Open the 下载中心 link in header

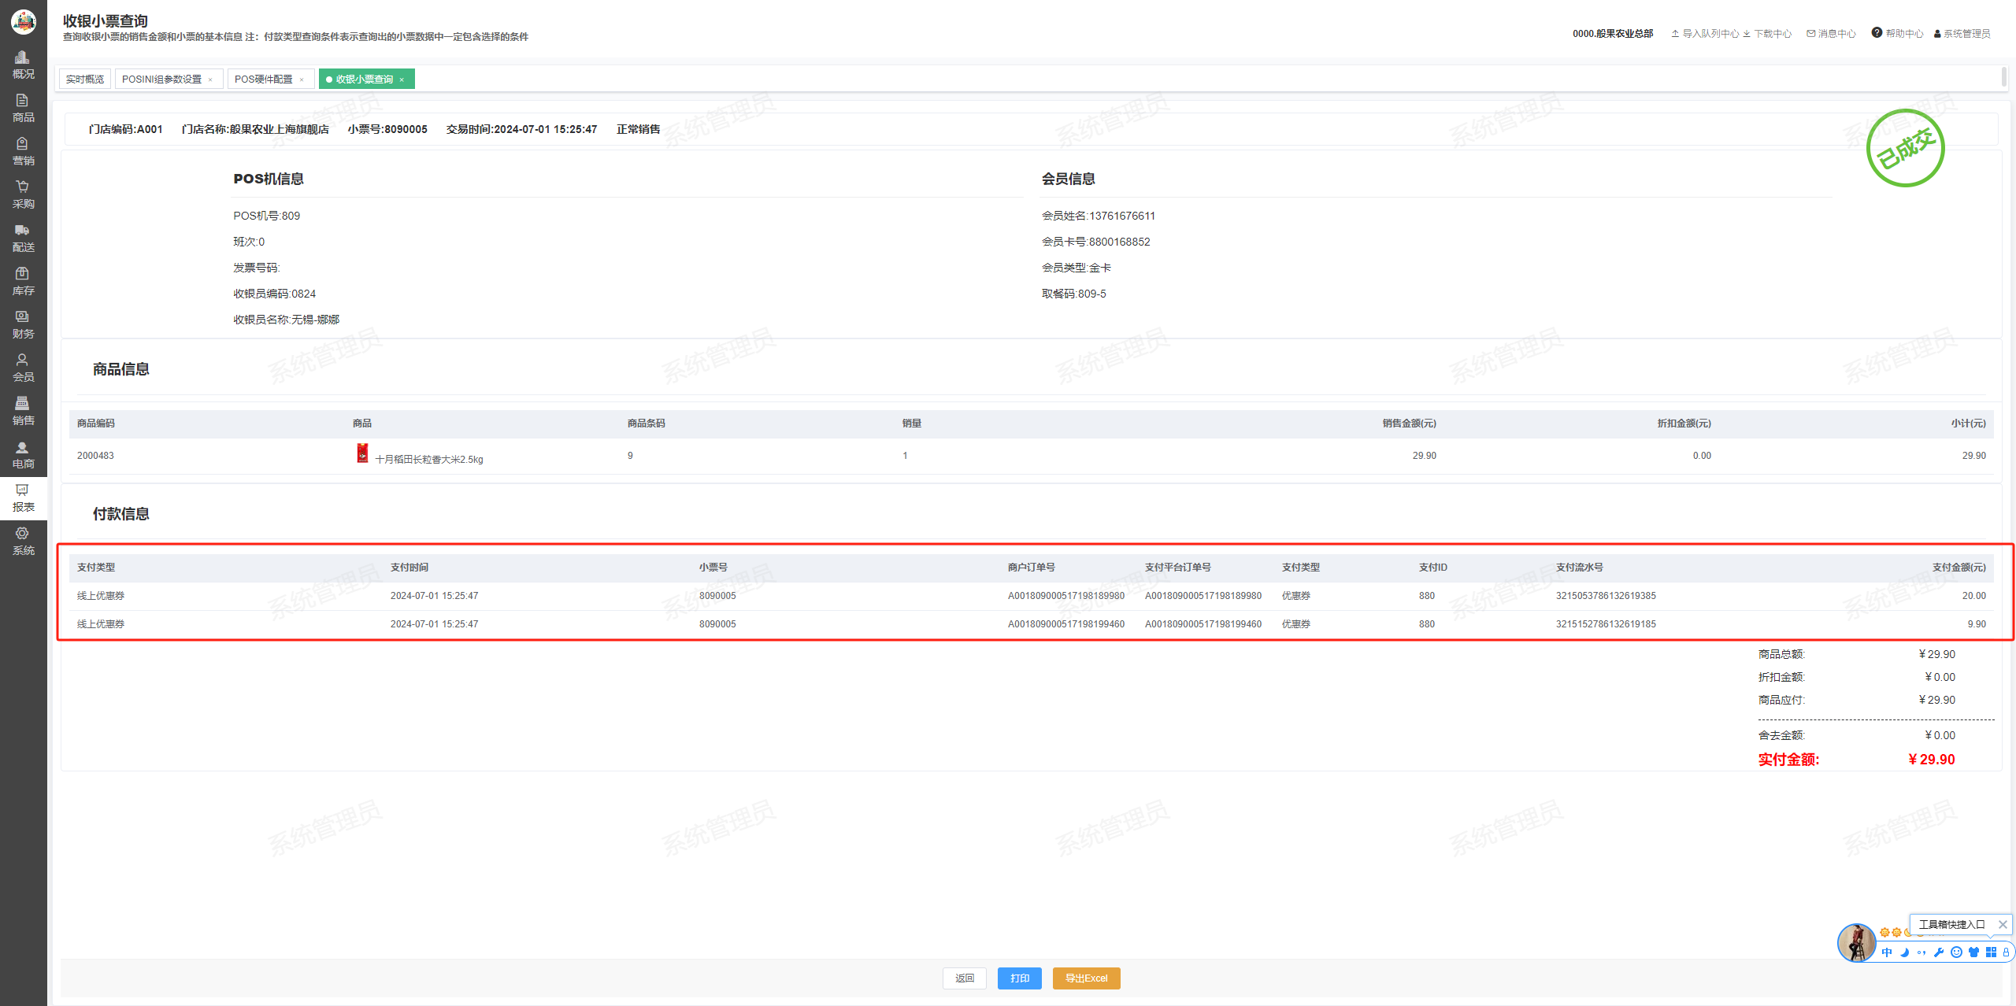point(1772,33)
